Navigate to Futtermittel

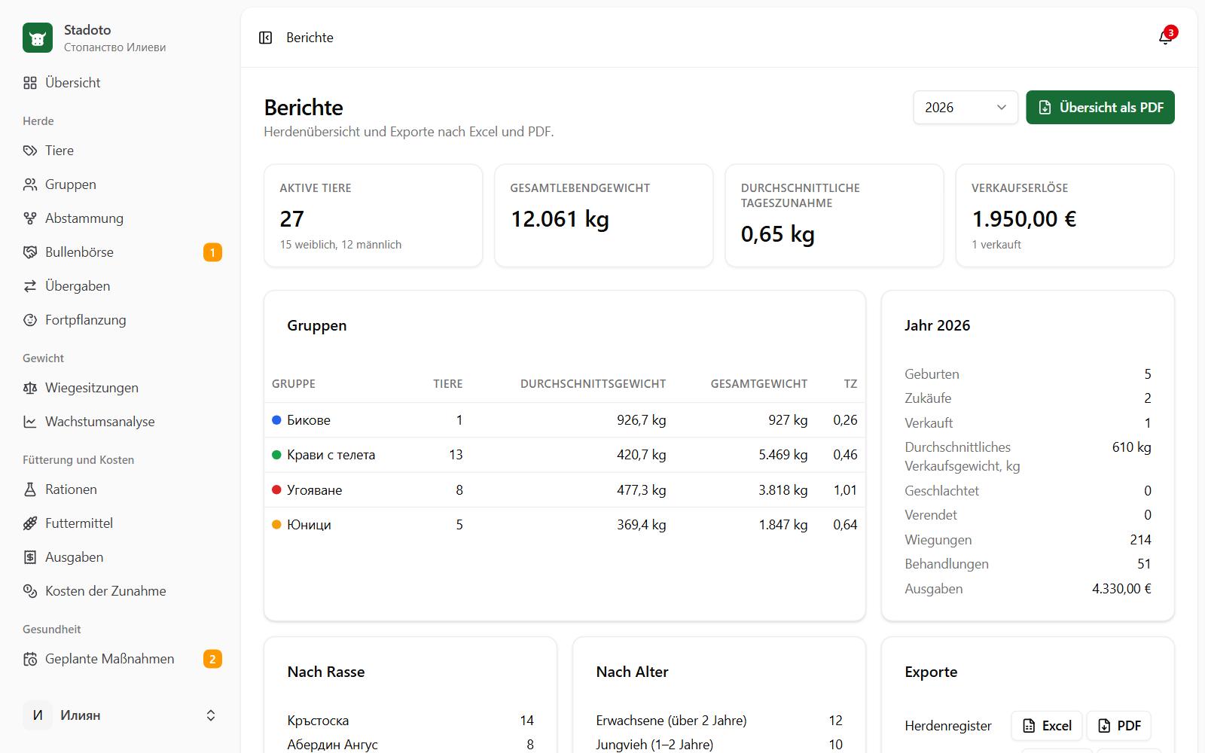(x=120, y=523)
